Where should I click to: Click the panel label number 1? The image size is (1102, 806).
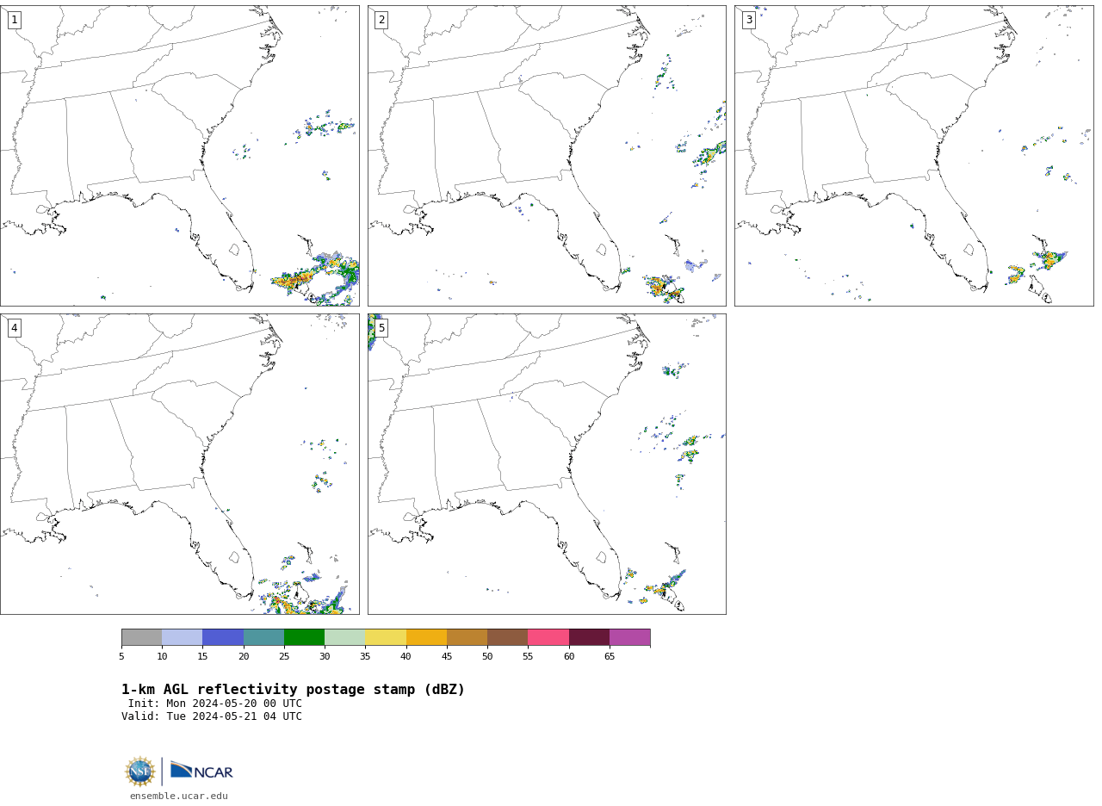(15, 20)
